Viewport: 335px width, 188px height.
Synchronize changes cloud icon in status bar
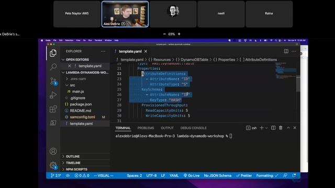coord(68,175)
